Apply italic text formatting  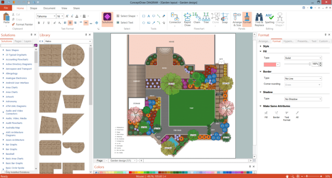tap(44, 23)
